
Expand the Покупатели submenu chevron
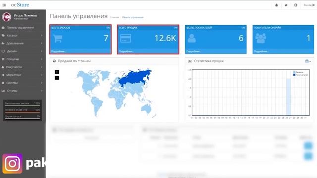(42, 67)
